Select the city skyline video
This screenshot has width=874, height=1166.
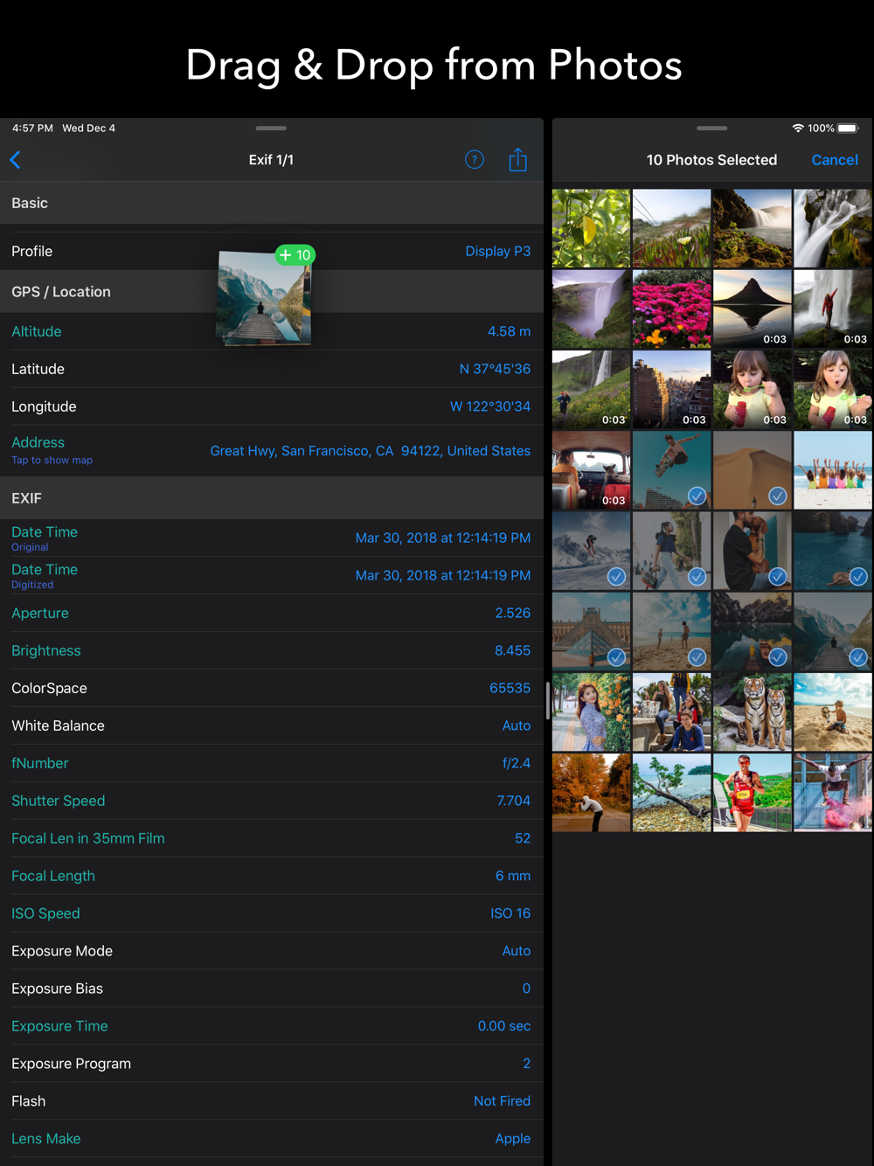pos(671,390)
